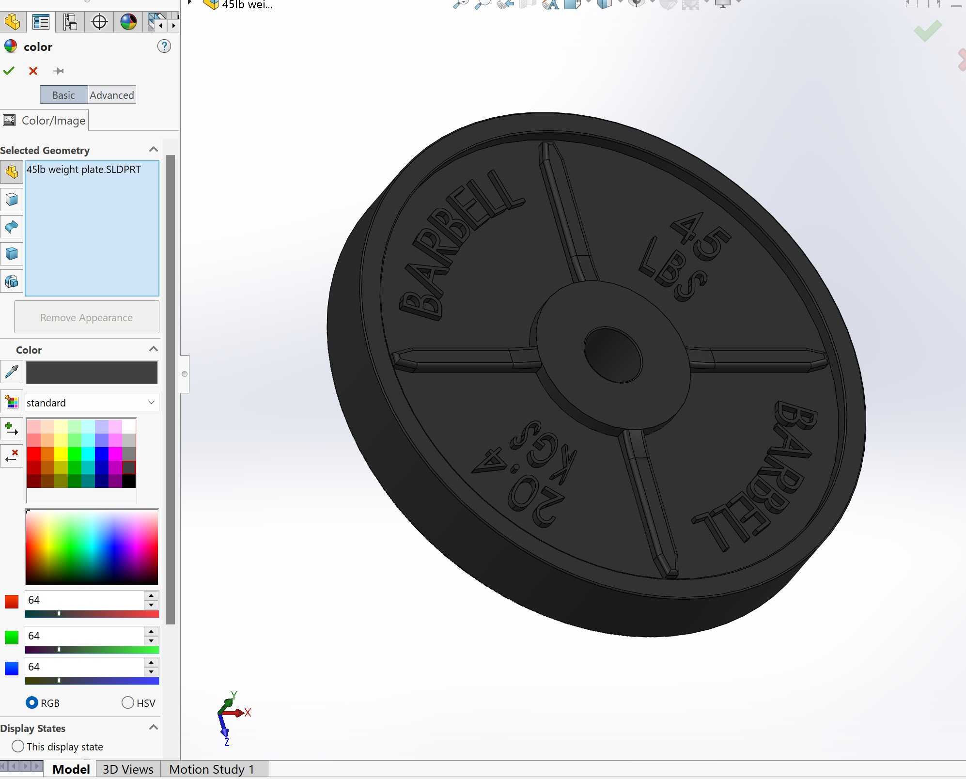Click the Previous View icon
966x779 pixels.
(505, 4)
